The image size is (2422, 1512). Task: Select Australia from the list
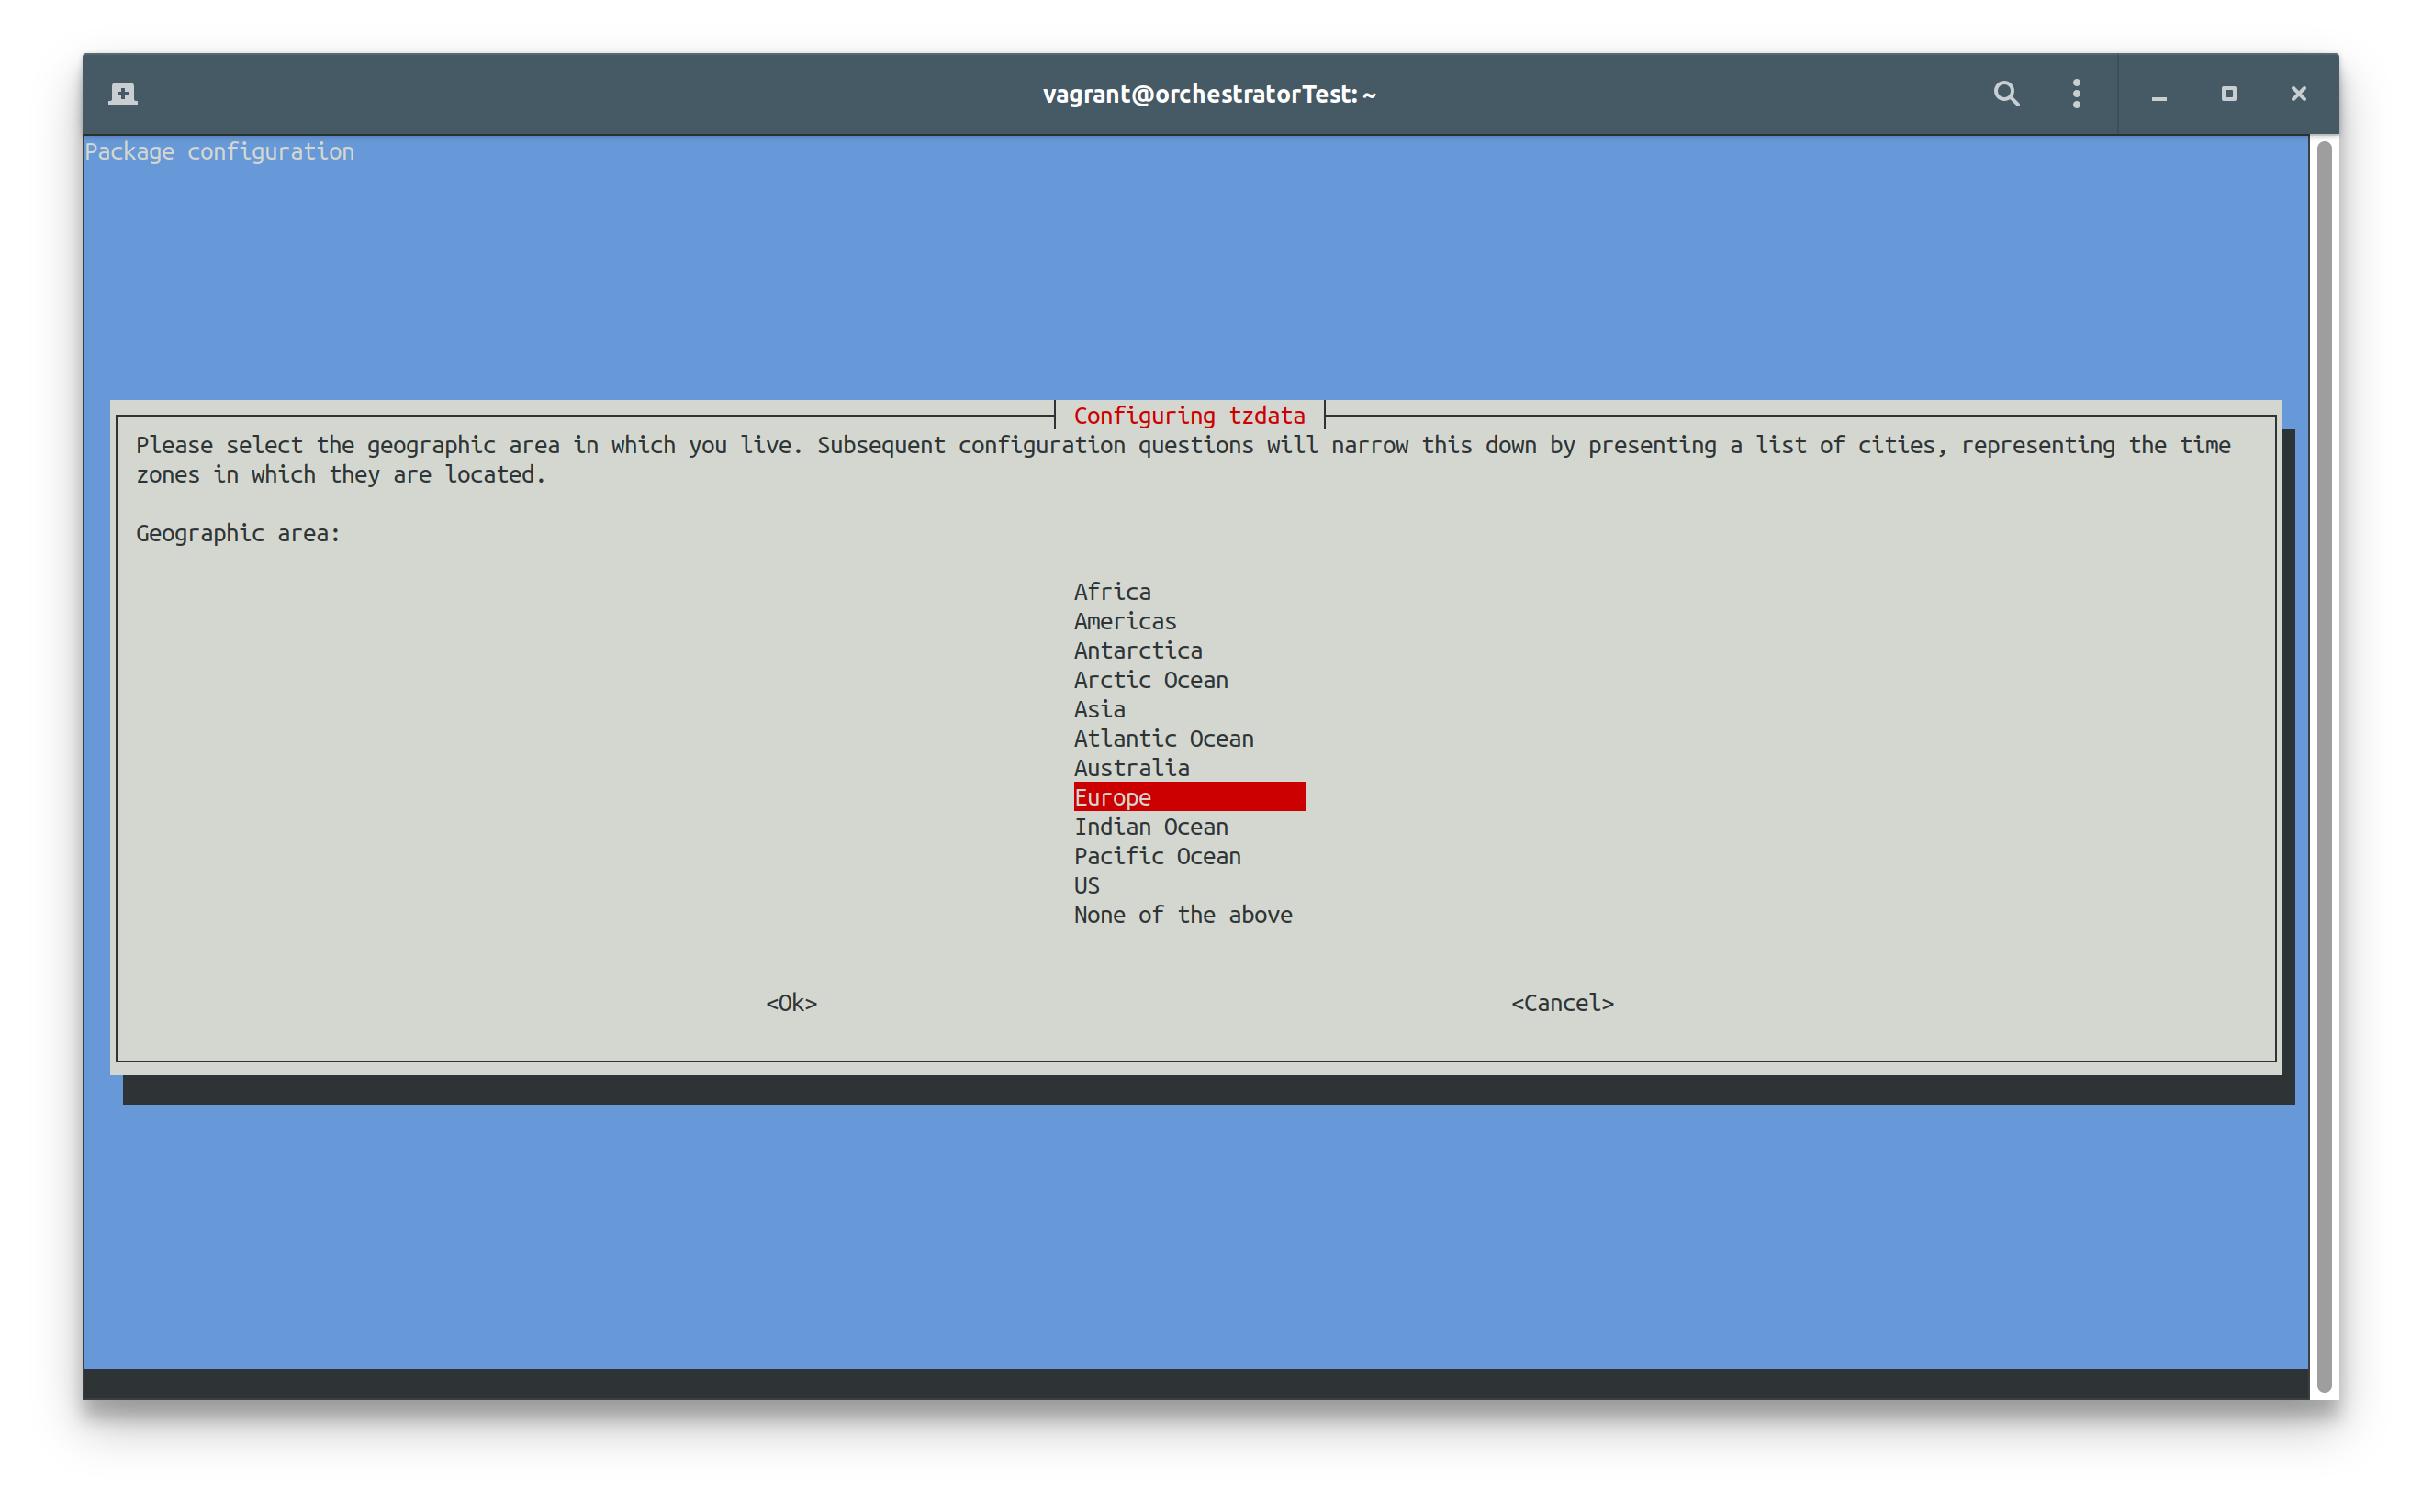pyautogui.click(x=1131, y=768)
